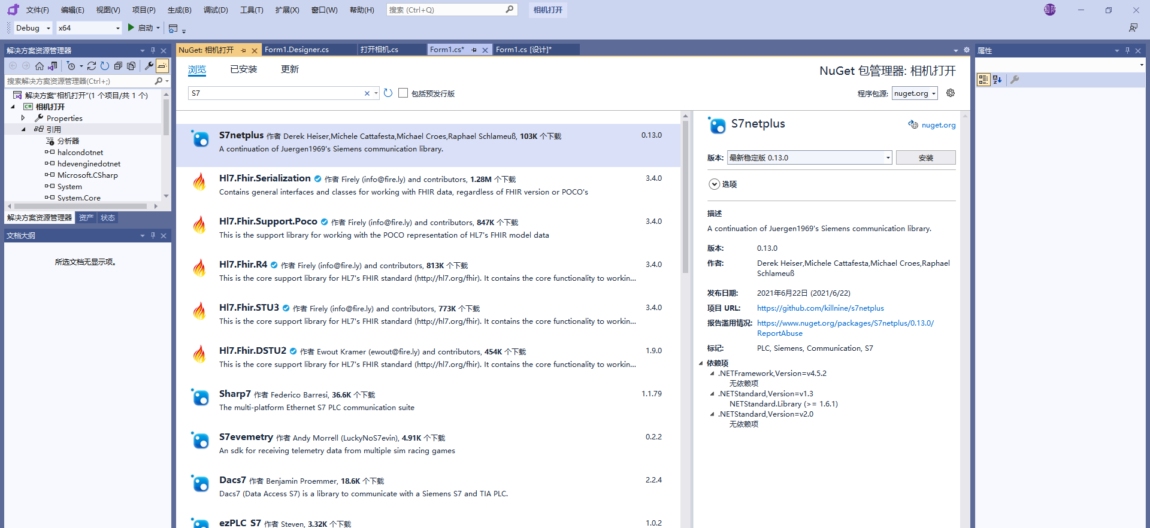Open properties with the Solution Explorer wrench icon

coord(149,66)
